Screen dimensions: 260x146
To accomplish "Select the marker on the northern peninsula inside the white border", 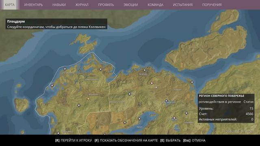I will click(x=101, y=69).
